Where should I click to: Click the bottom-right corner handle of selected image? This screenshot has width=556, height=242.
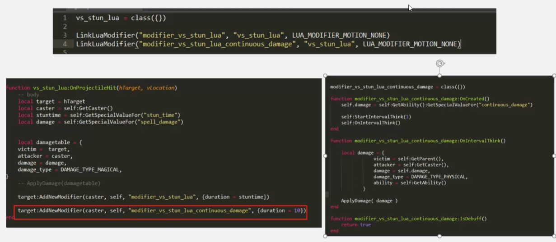pyautogui.click(x=554, y=236)
